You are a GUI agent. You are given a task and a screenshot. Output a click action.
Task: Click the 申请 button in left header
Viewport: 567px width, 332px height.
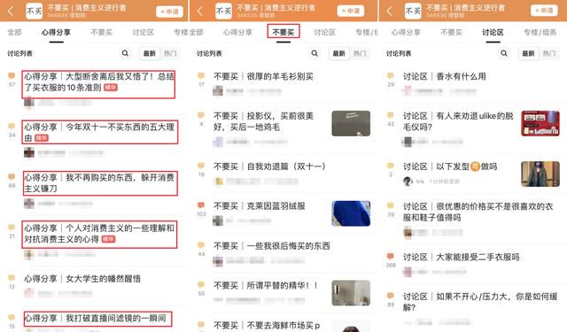169,12
